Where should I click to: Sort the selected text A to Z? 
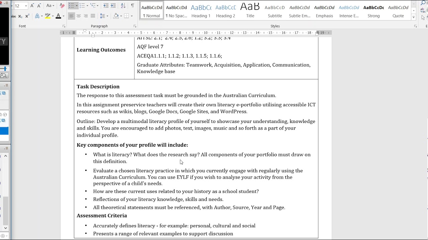tap(123, 6)
